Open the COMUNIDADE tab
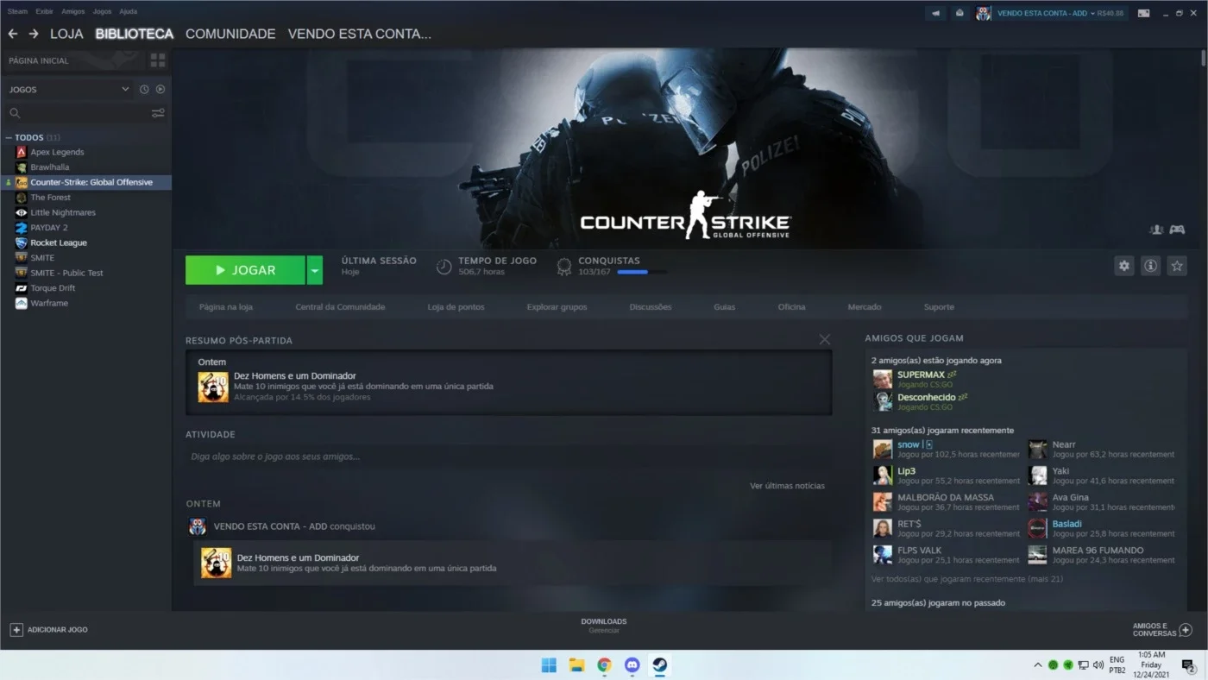The width and height of the screenshot is (1208, 680). pos(230,34)
